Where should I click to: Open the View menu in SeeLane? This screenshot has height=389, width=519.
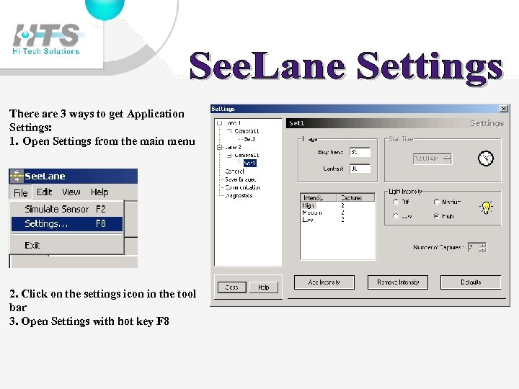coord(71,192)
